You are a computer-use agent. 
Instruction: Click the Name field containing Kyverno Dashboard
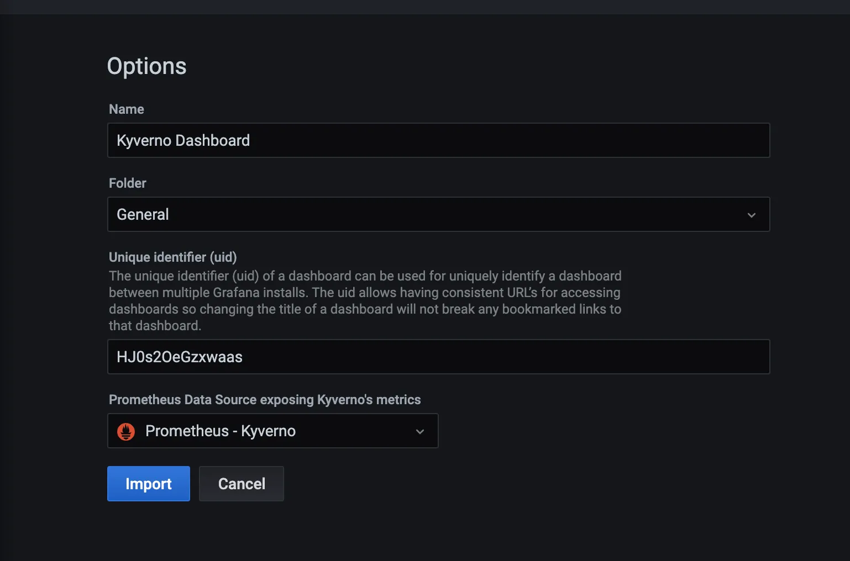point(438,140)
